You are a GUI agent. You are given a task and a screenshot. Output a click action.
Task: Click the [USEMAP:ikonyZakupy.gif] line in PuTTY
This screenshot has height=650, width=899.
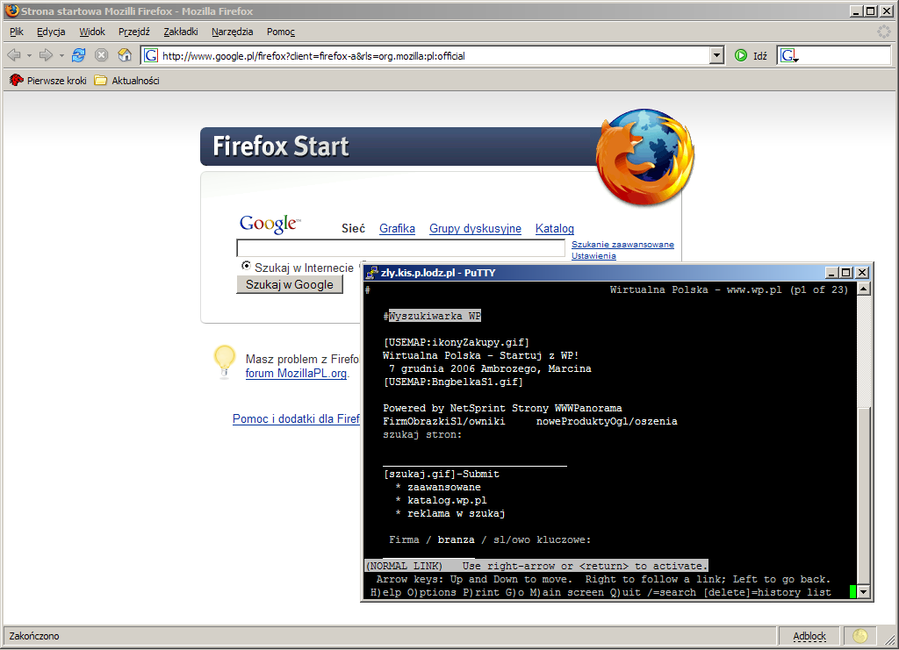tap(457, 342)
